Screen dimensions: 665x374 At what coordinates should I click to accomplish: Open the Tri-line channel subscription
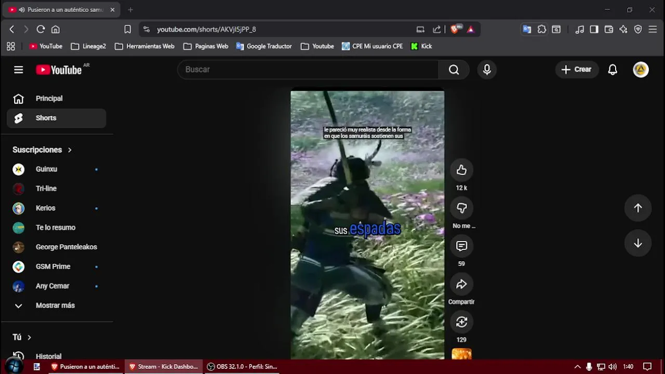point(57,189)
